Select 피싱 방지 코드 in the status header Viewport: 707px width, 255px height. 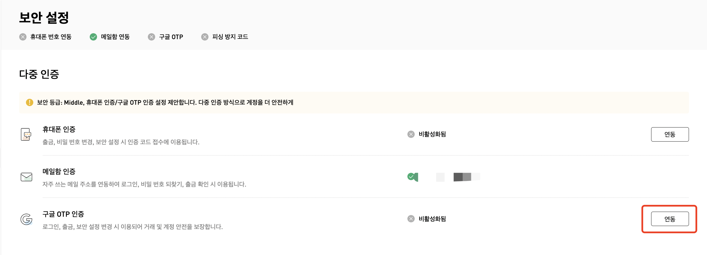tap(230, 37)
